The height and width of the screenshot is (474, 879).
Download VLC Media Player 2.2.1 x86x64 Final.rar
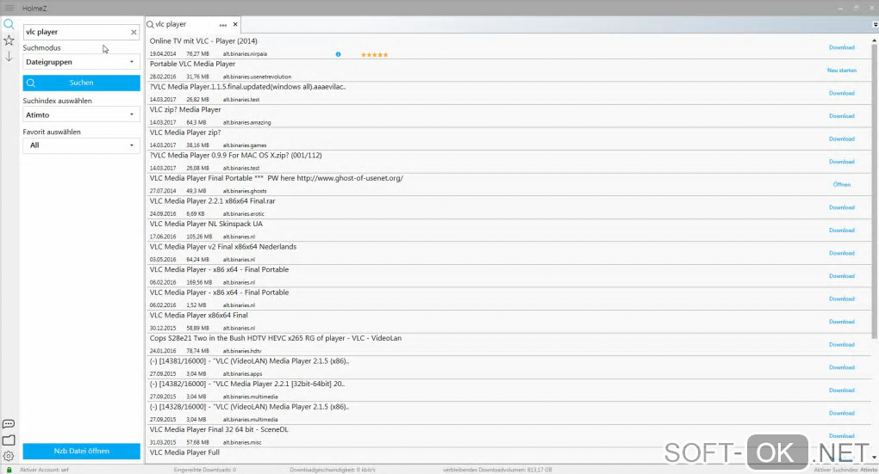coord(841,207)
